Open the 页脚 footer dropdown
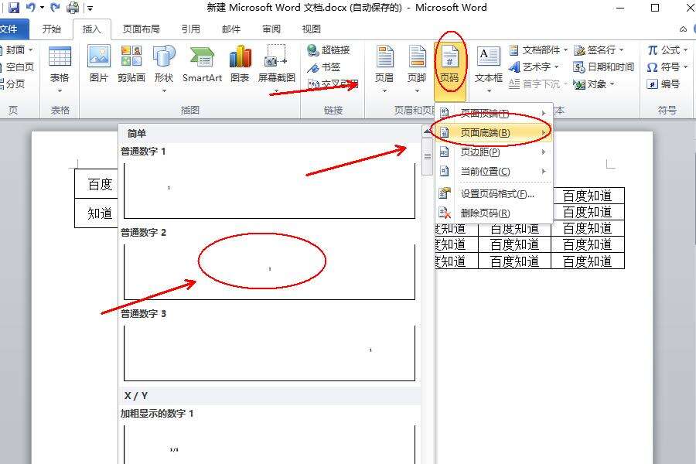 tap(417, 69)
